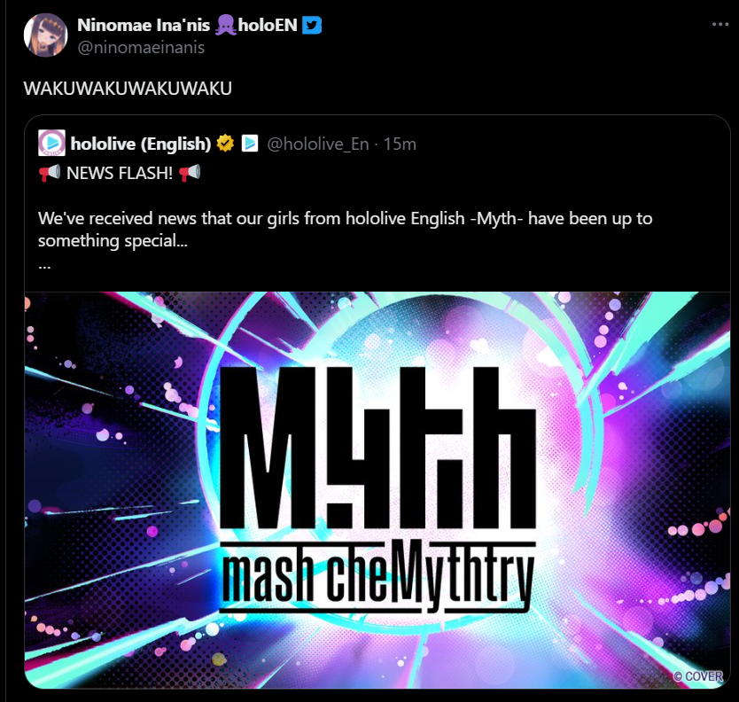This screenshot has width=739, height=702.
Task: Open the three-dot more options menu
Action: click(x=720, y=24)
